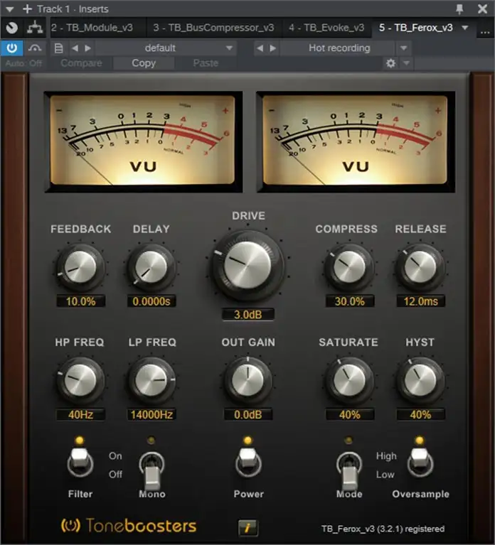The height and width of the screenshot is (545, 495).
Task: Toggle the Oversample switch
Action: click(x=420, y=463)
